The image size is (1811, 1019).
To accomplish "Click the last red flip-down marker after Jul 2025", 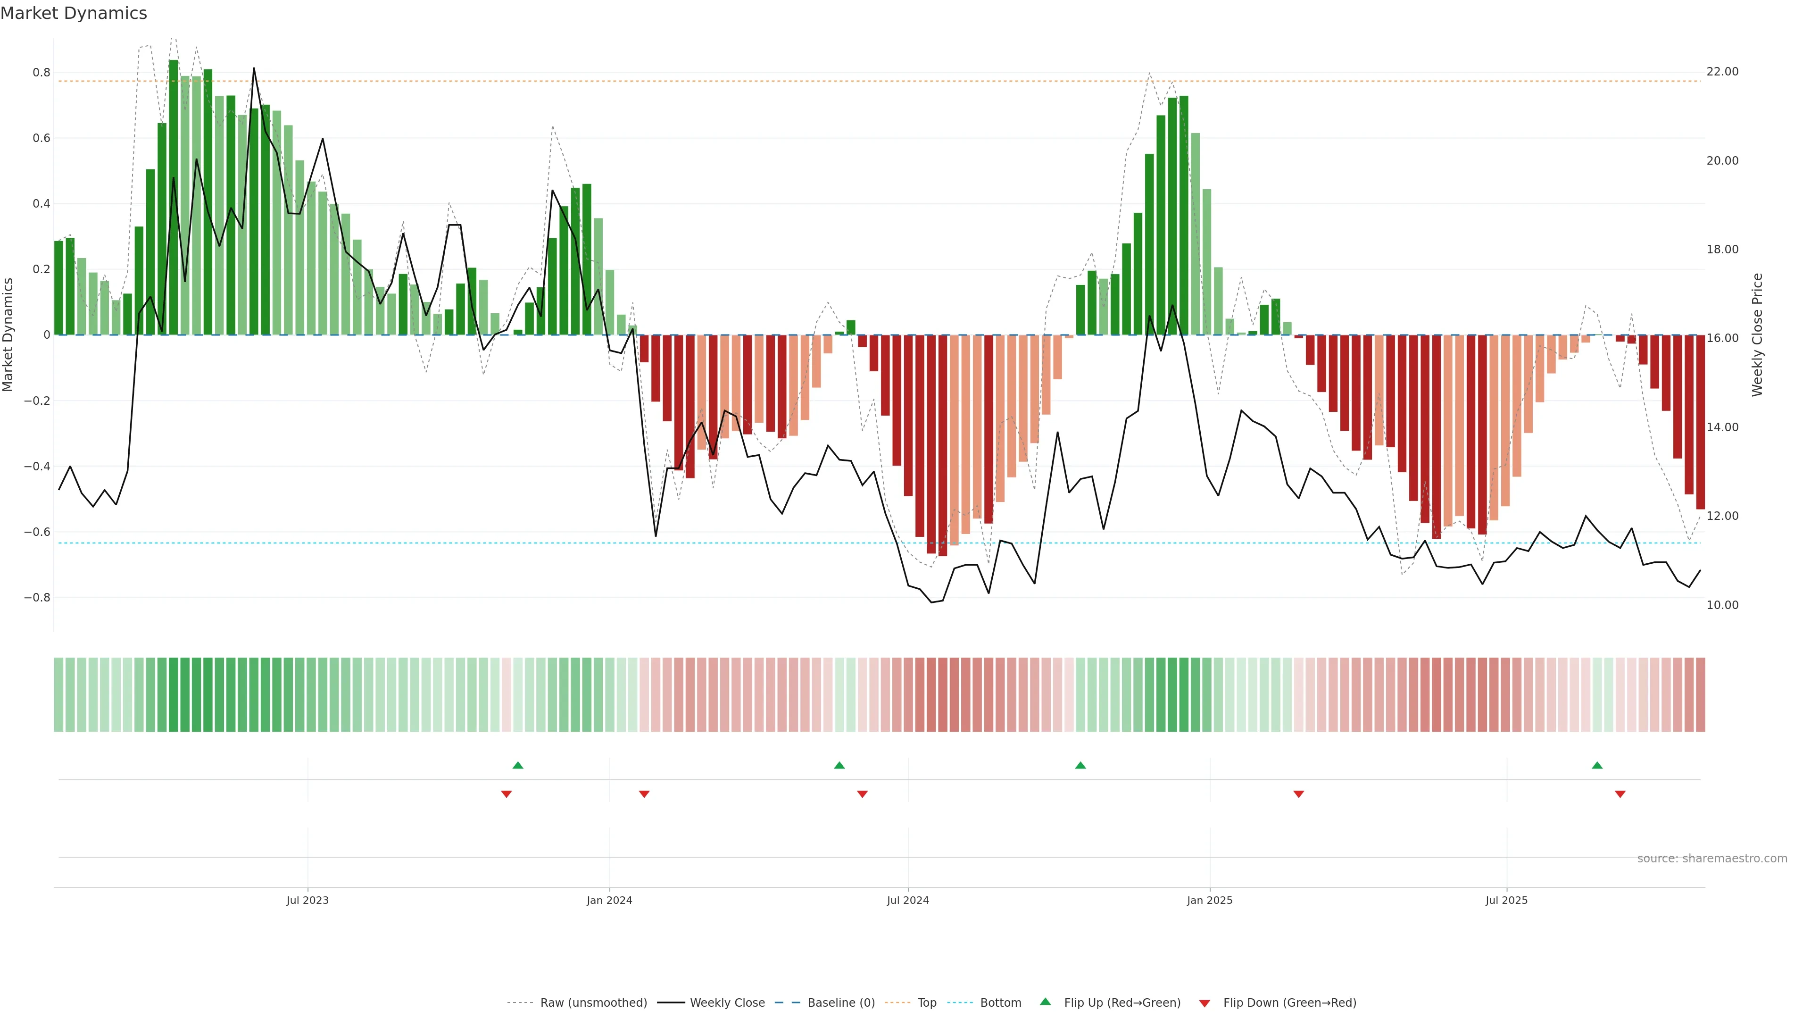I will point(1620,794).
